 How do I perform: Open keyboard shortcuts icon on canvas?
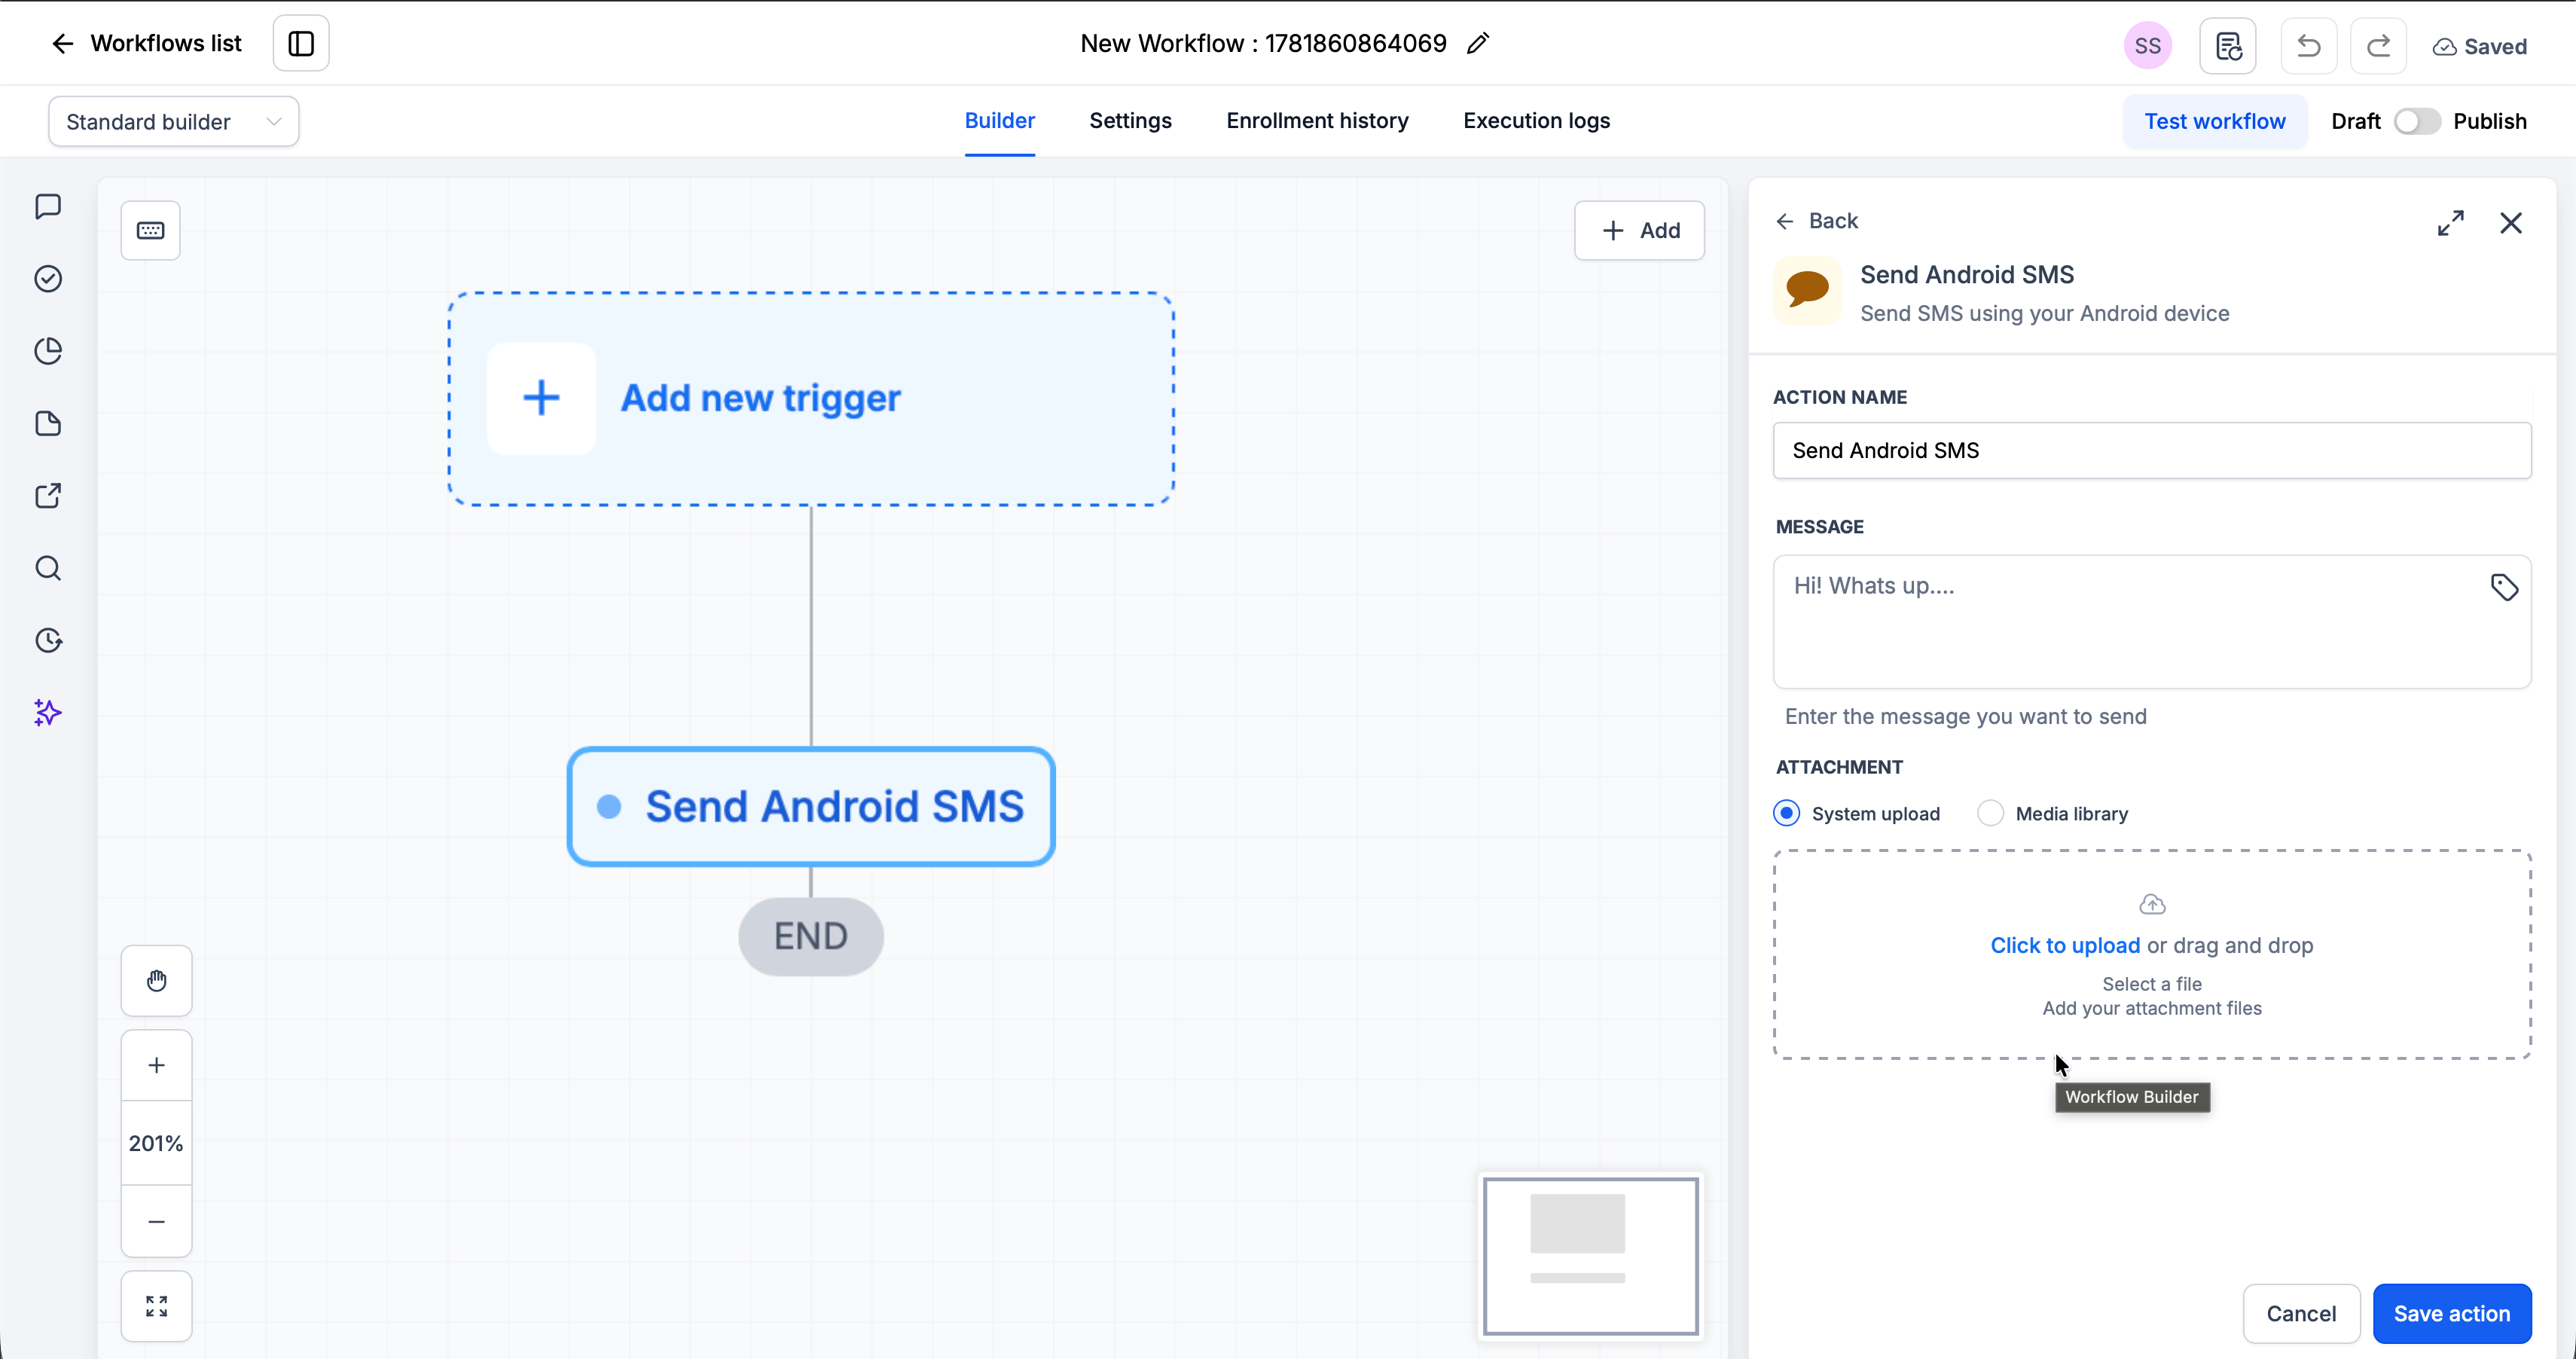tap(151, 231)
